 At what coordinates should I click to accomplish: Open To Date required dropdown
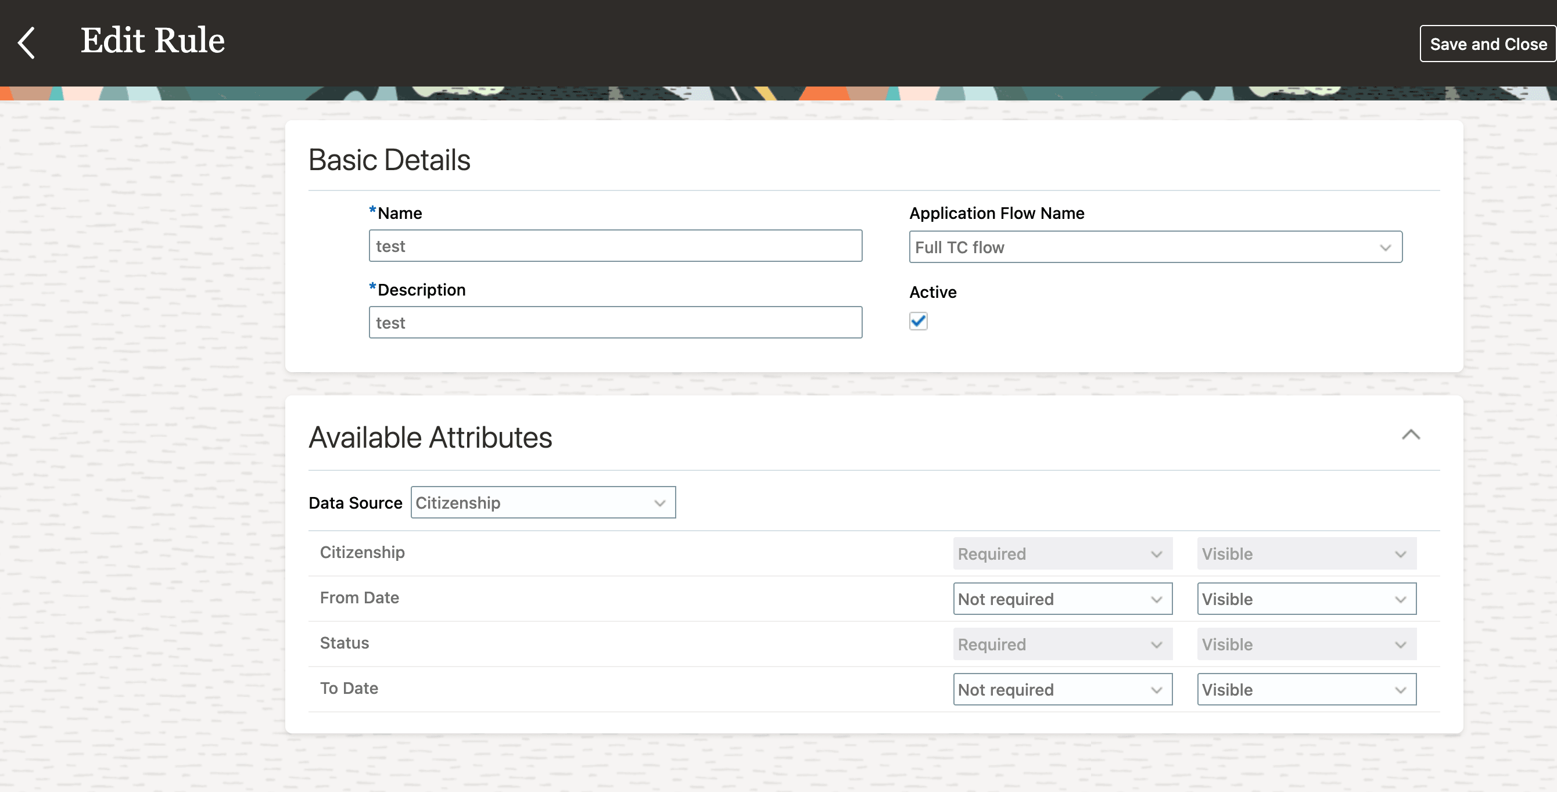point(1062,689)
